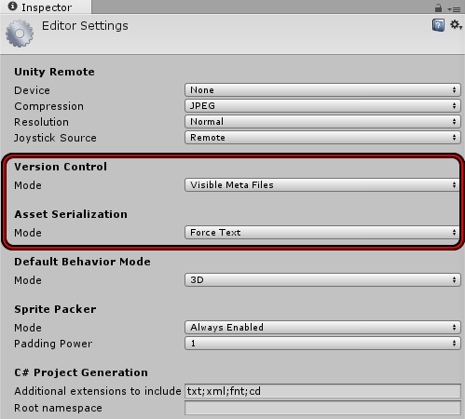The height and width of the screenshot is (419, 465).
Task: Click the Version Control section heading
Action: [x=61, y=167]
